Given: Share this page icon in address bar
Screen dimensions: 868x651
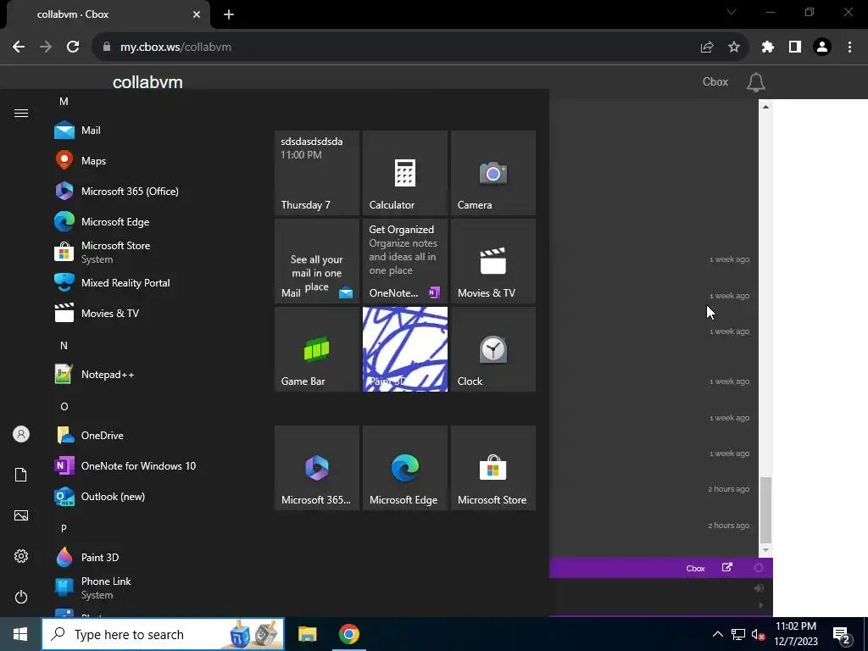Looking at the screenshot, I should click(707, 47).
